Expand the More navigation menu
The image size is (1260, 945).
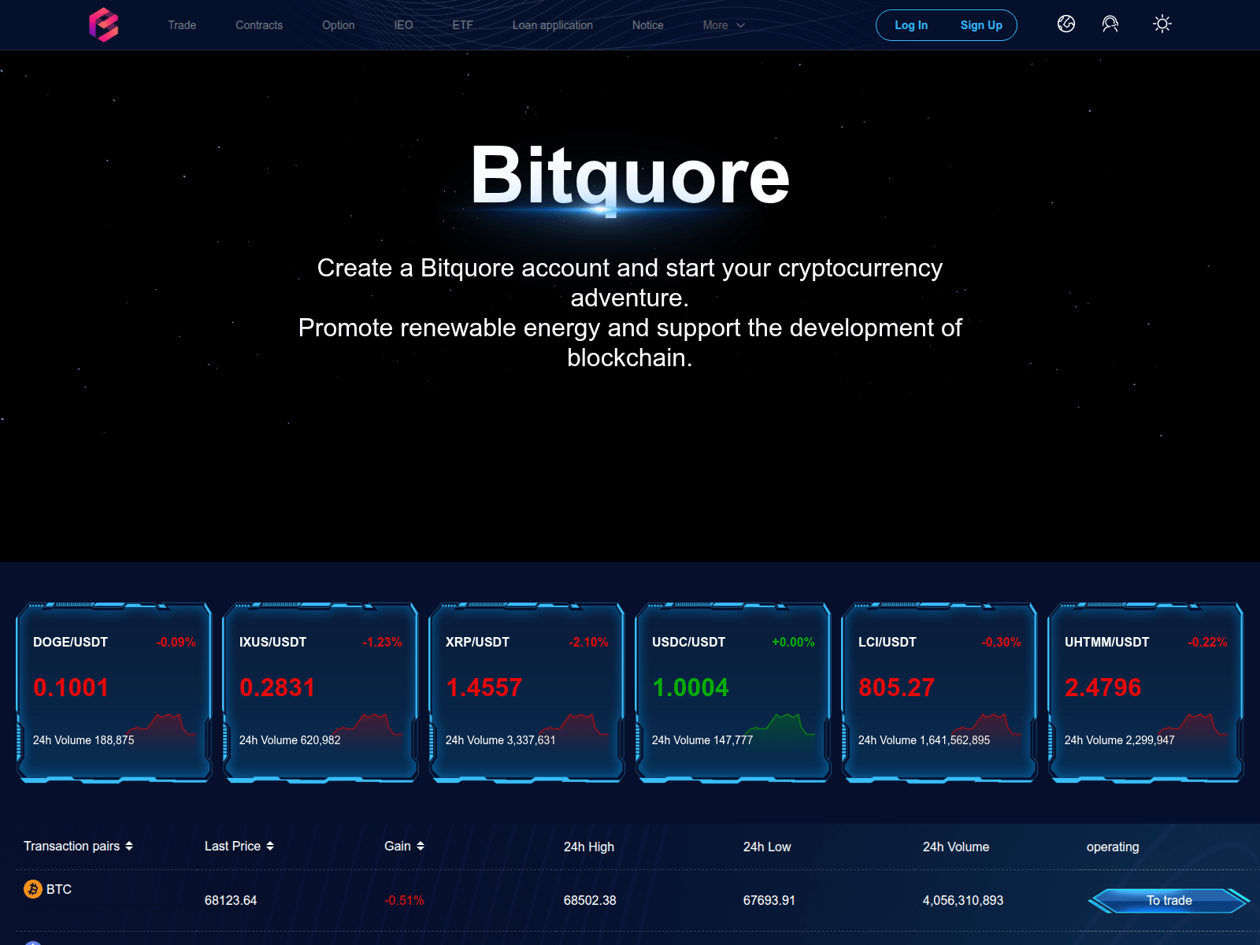point(721,24)
